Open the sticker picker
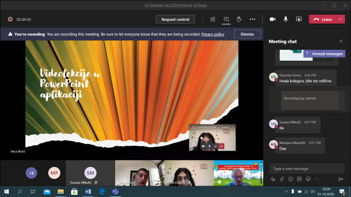 308,179
